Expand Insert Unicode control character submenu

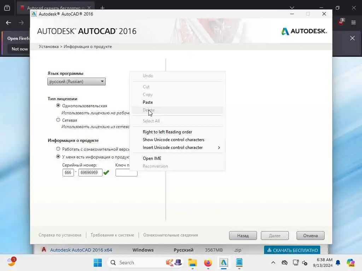pyautogui.click(x=177, y=147)
